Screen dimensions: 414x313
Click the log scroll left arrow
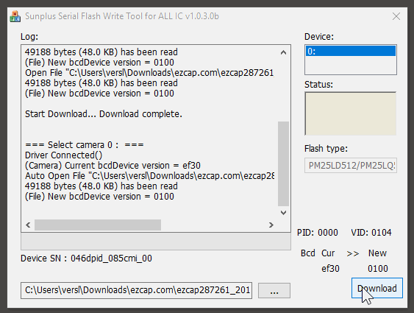[28, 225]
